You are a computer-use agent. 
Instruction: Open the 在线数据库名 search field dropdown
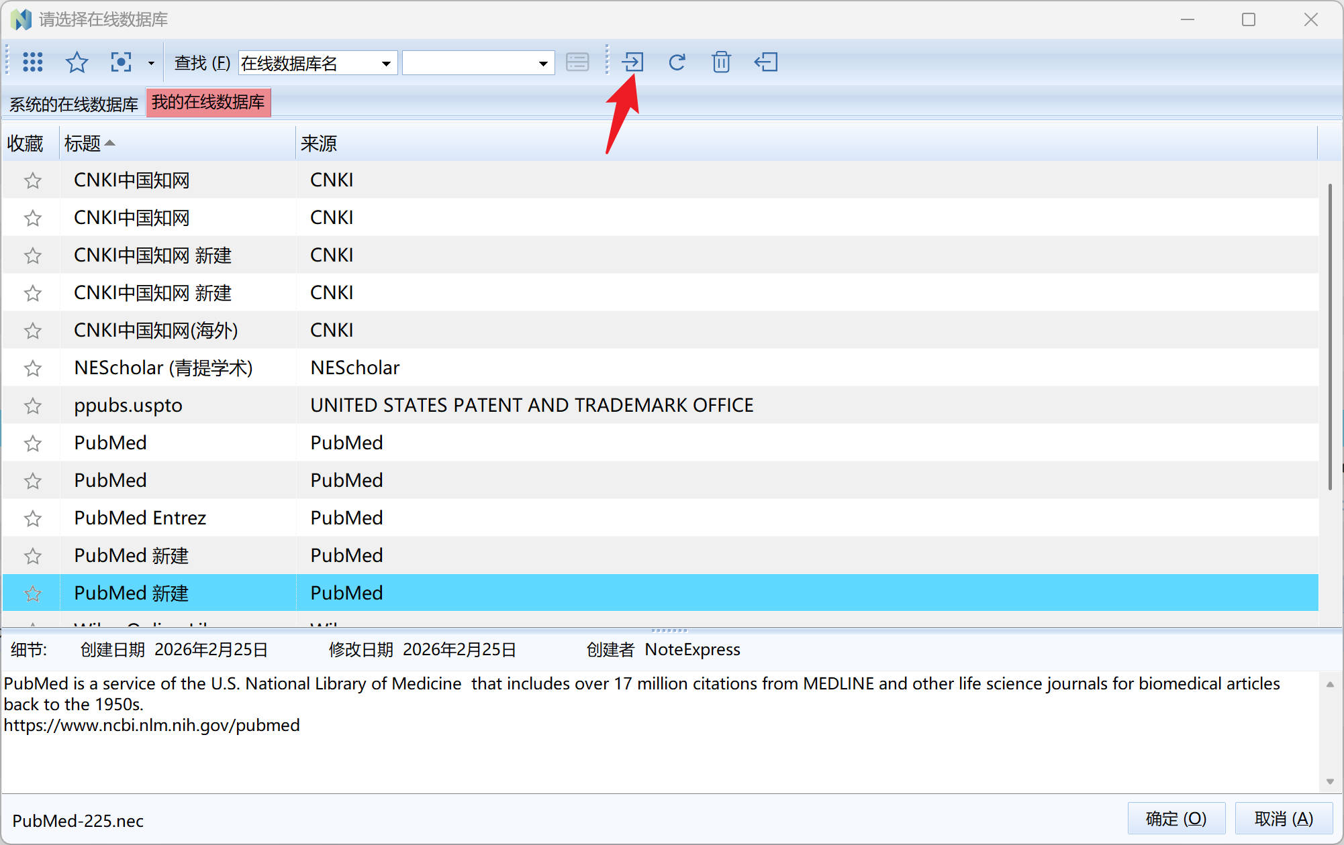point(386,64)
